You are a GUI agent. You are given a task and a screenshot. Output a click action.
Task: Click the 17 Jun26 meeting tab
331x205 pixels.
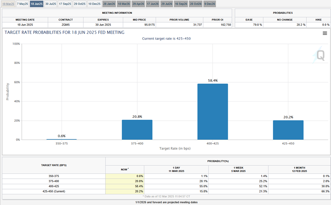click(x=152, y=3)
